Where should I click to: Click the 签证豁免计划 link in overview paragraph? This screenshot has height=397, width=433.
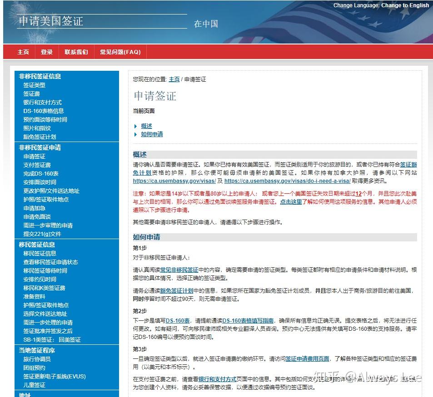click(x=408, y=165)
